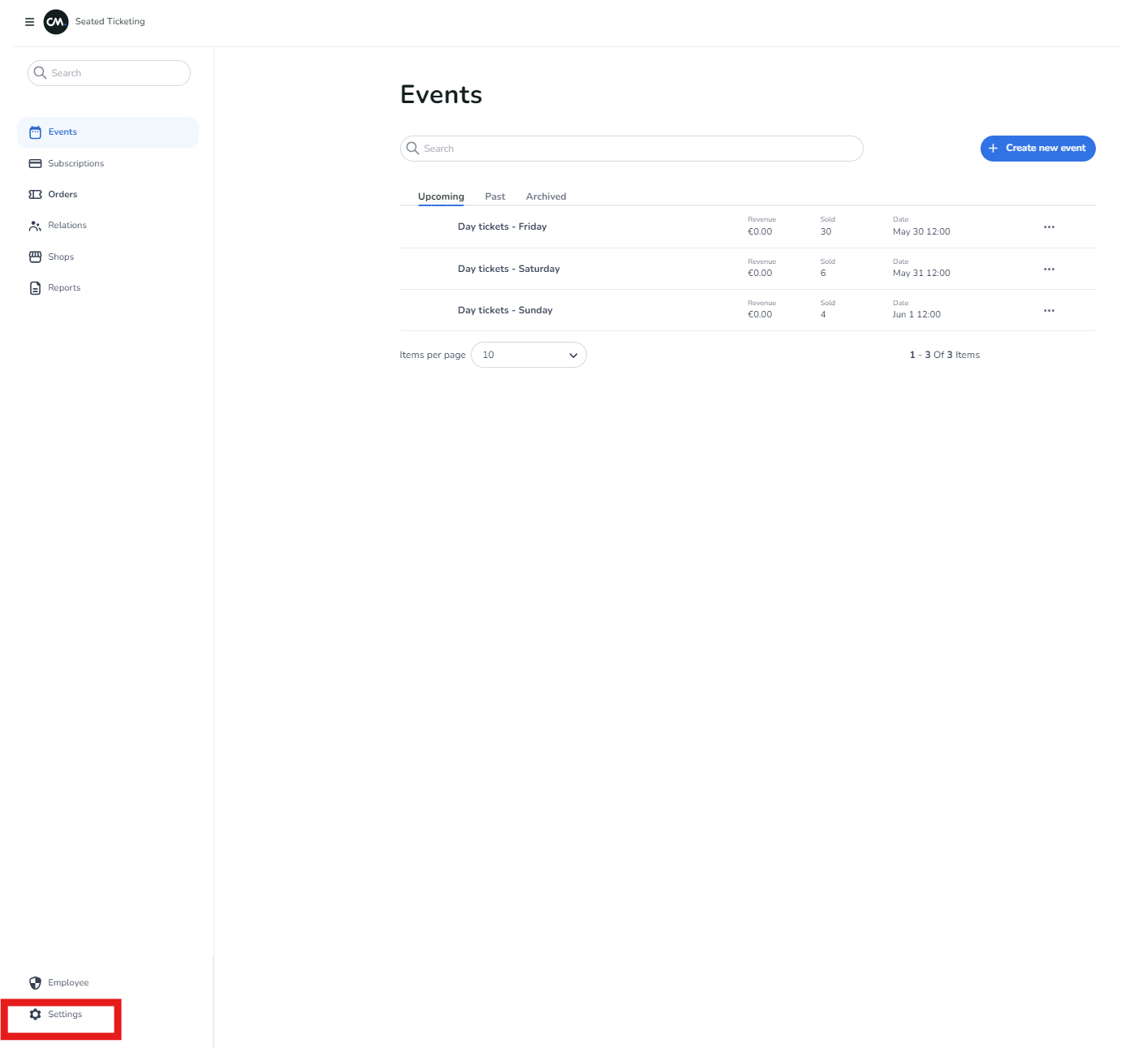The image size is (1121, 1048).
Task: Click the hamburger menu icon
Action: coord(29,22)
